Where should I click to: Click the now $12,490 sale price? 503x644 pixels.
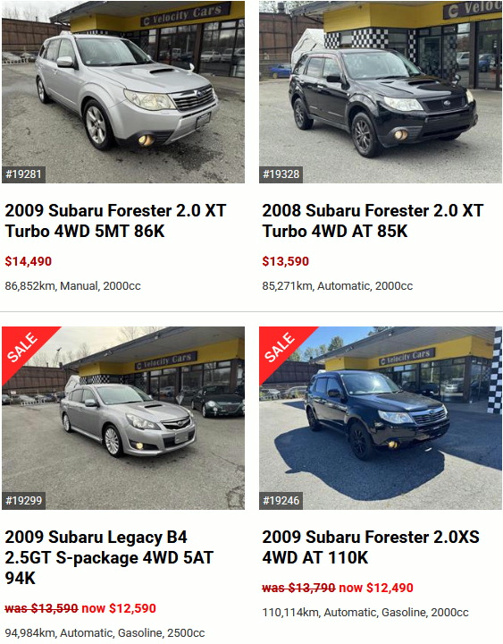(x=376, y=588)
